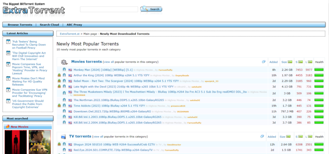Open the TV torrents category heading link
The image size is (329, 154).
click(x=80, y=136)
